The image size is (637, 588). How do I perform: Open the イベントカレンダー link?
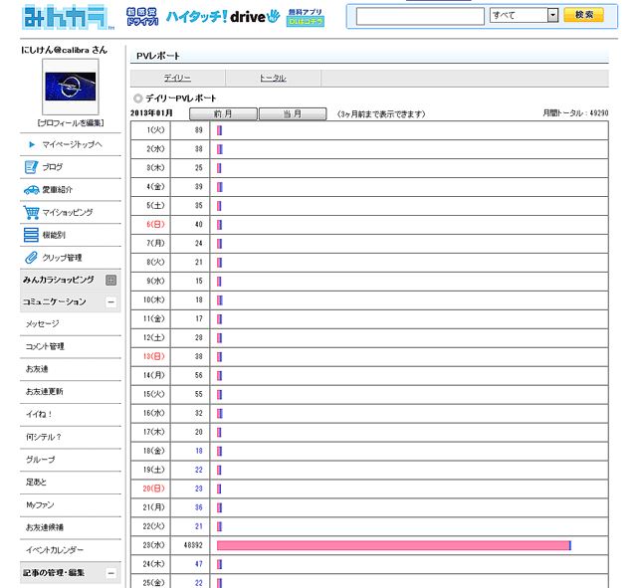tap(55, 550)
